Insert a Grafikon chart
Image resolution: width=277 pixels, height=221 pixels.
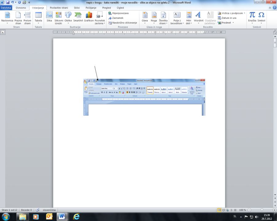89,17
